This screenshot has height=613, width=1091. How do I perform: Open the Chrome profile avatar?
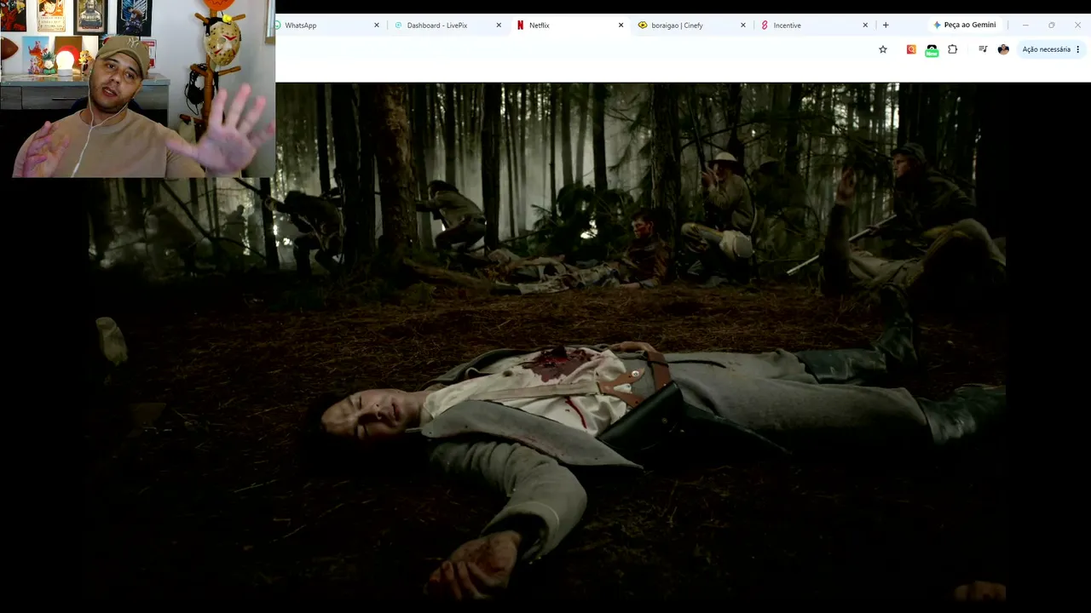coord(1003,49)
